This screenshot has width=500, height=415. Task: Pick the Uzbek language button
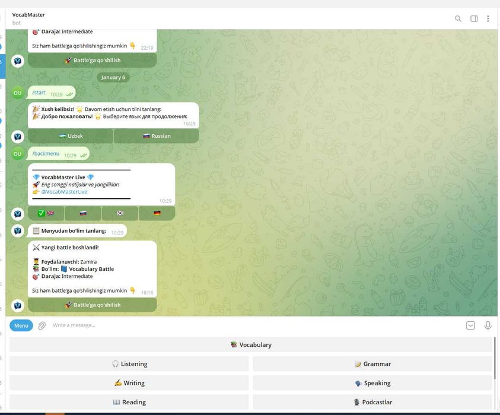pyautogui.click(x=71, y=136)
